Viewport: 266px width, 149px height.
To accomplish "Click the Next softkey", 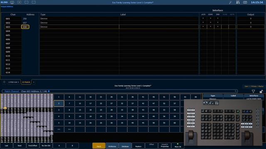I will (20, 146).
